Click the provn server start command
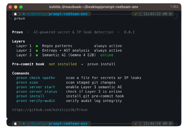The width and height of the screenshot is (186, 136). 36,87
